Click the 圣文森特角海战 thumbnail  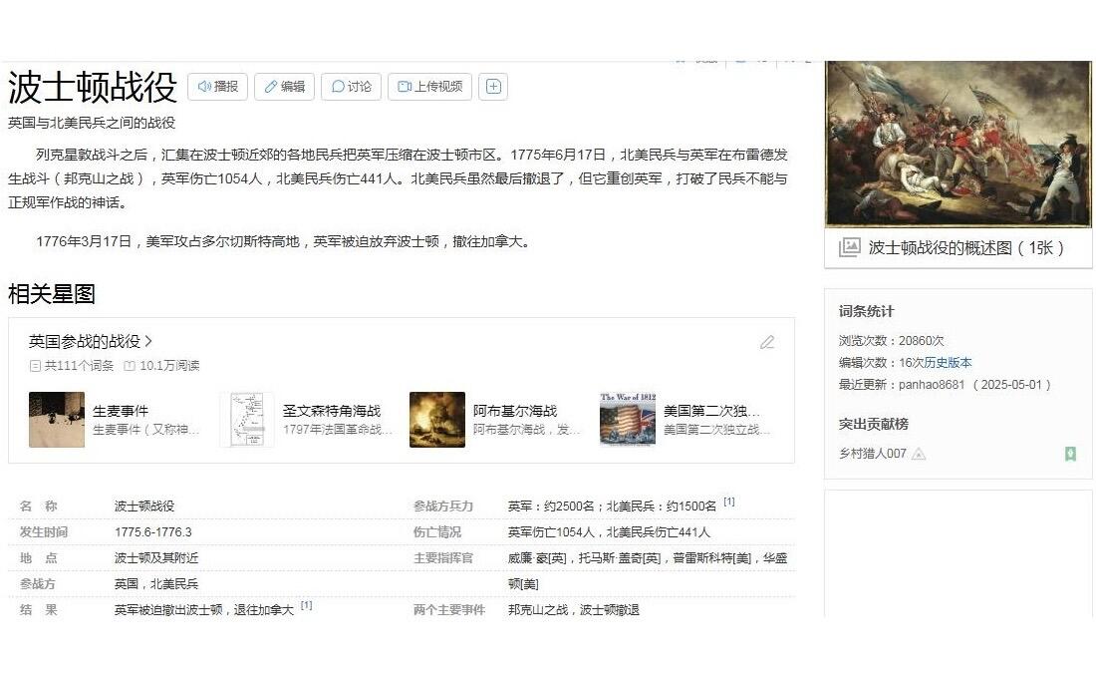coord(245,419)
